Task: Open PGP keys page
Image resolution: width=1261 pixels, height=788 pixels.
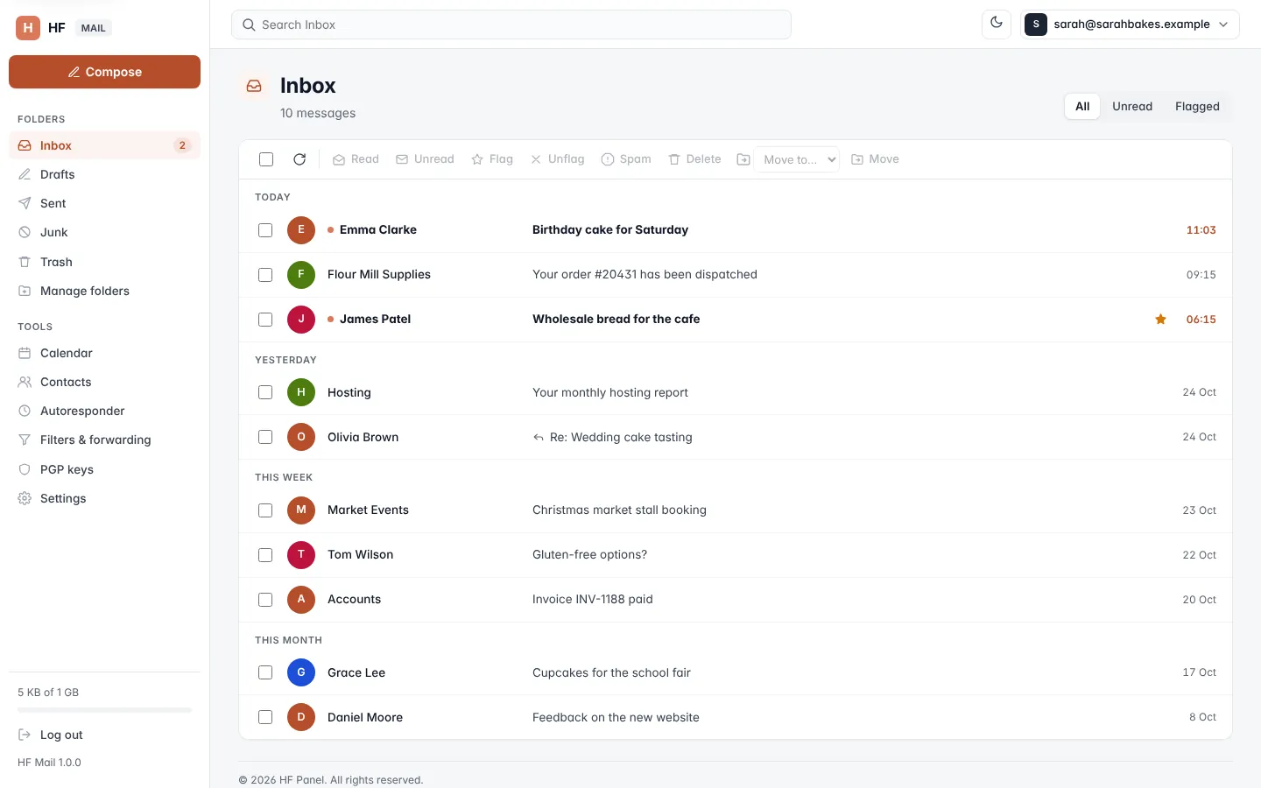Action: click(104, 469)
